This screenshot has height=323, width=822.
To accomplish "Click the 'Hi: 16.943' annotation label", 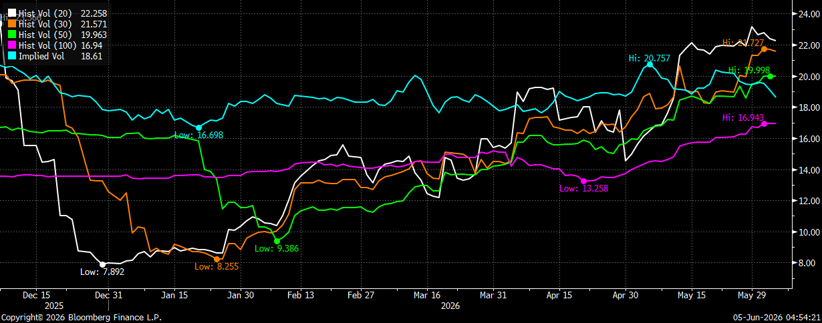I will pyautogui.click(x=743, y=118).
